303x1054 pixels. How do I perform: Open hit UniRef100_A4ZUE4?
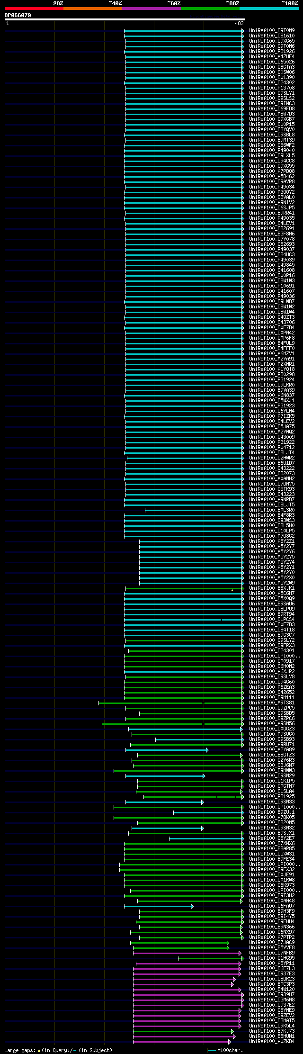(x=272, y=56)
